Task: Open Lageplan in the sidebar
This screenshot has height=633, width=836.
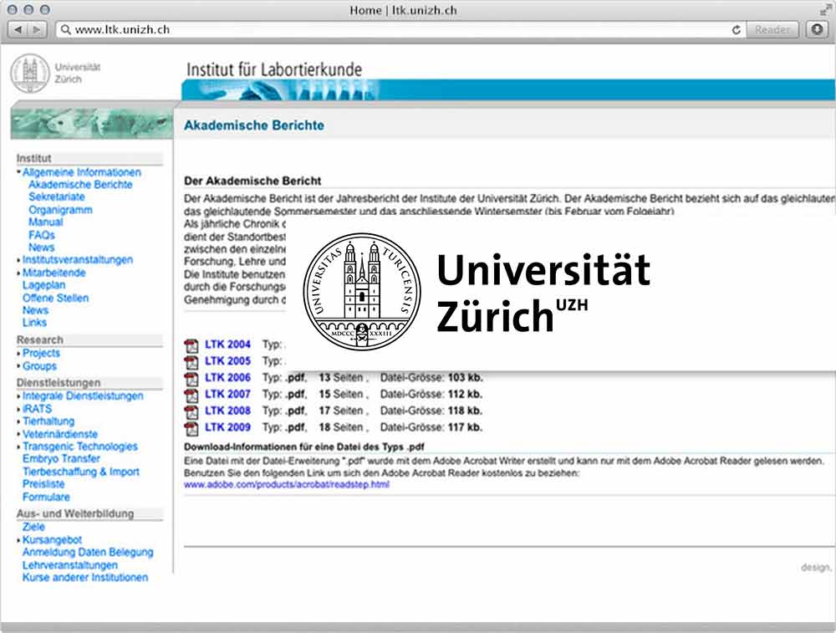Action: tap(43, 285)
